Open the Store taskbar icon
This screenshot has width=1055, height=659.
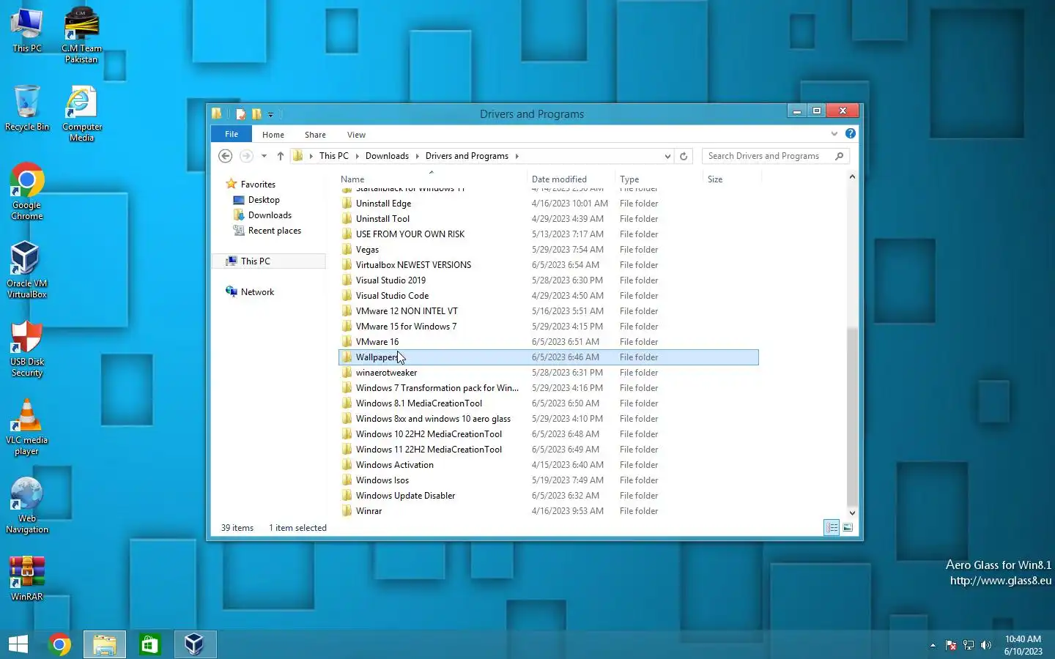(149, 644)
